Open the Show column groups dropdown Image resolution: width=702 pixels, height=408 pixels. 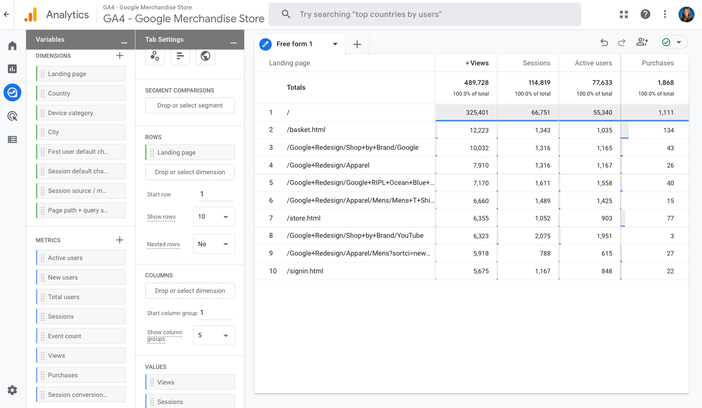click(214, 336)
